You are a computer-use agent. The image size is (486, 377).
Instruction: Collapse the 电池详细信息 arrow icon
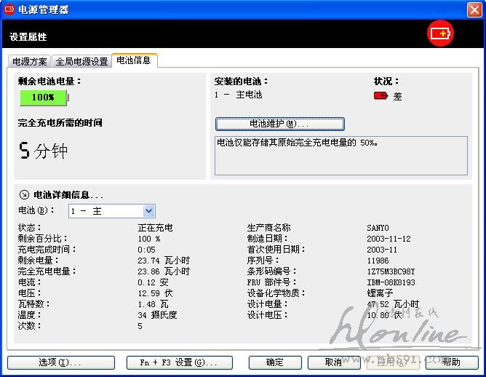24,195
